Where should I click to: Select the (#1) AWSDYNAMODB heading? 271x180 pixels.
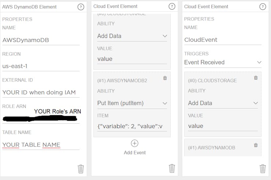click(212, 148)
